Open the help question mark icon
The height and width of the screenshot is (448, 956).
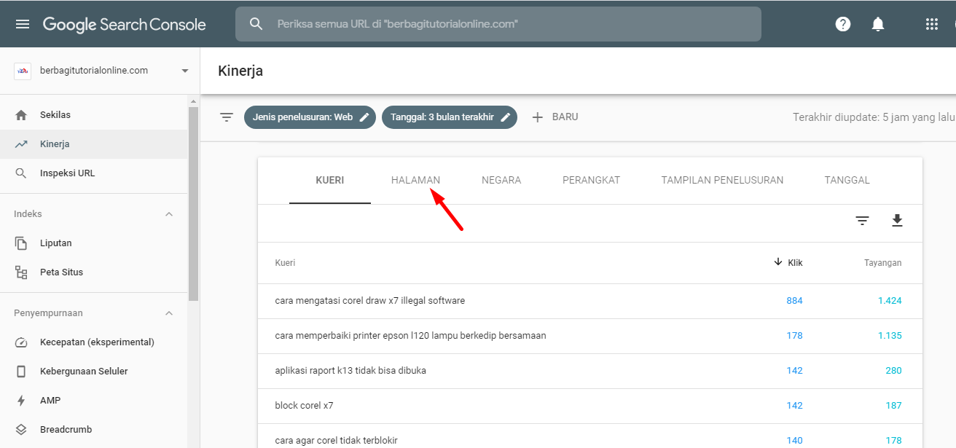pos(843,24)
